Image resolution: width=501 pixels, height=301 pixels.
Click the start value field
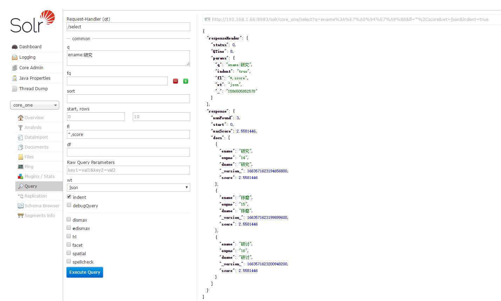click(x=96, y=117)
